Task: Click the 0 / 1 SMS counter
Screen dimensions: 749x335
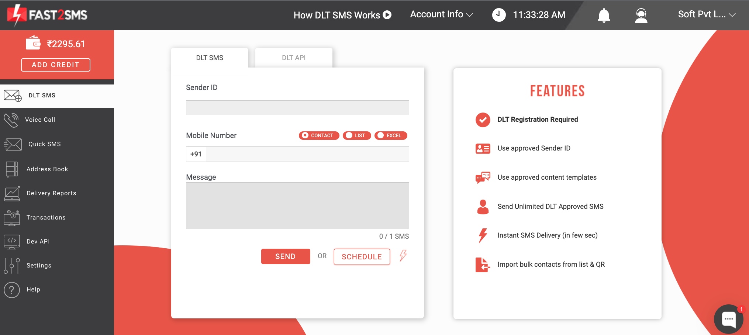Action: pos(394,236)
